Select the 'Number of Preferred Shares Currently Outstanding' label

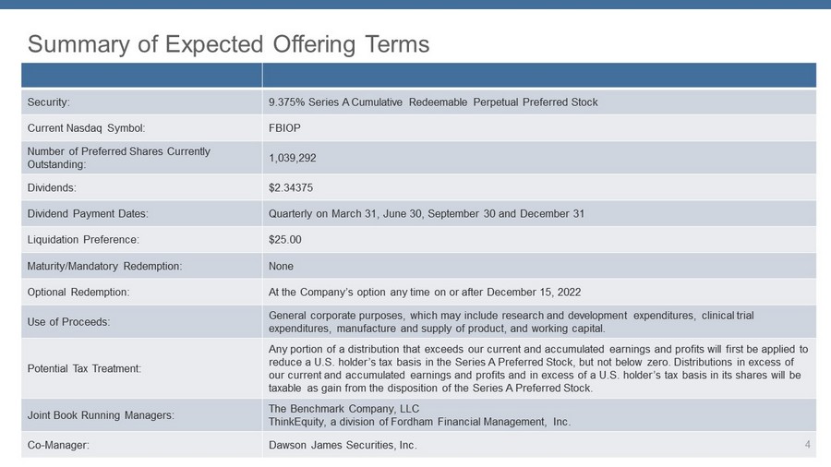[118, 157]
